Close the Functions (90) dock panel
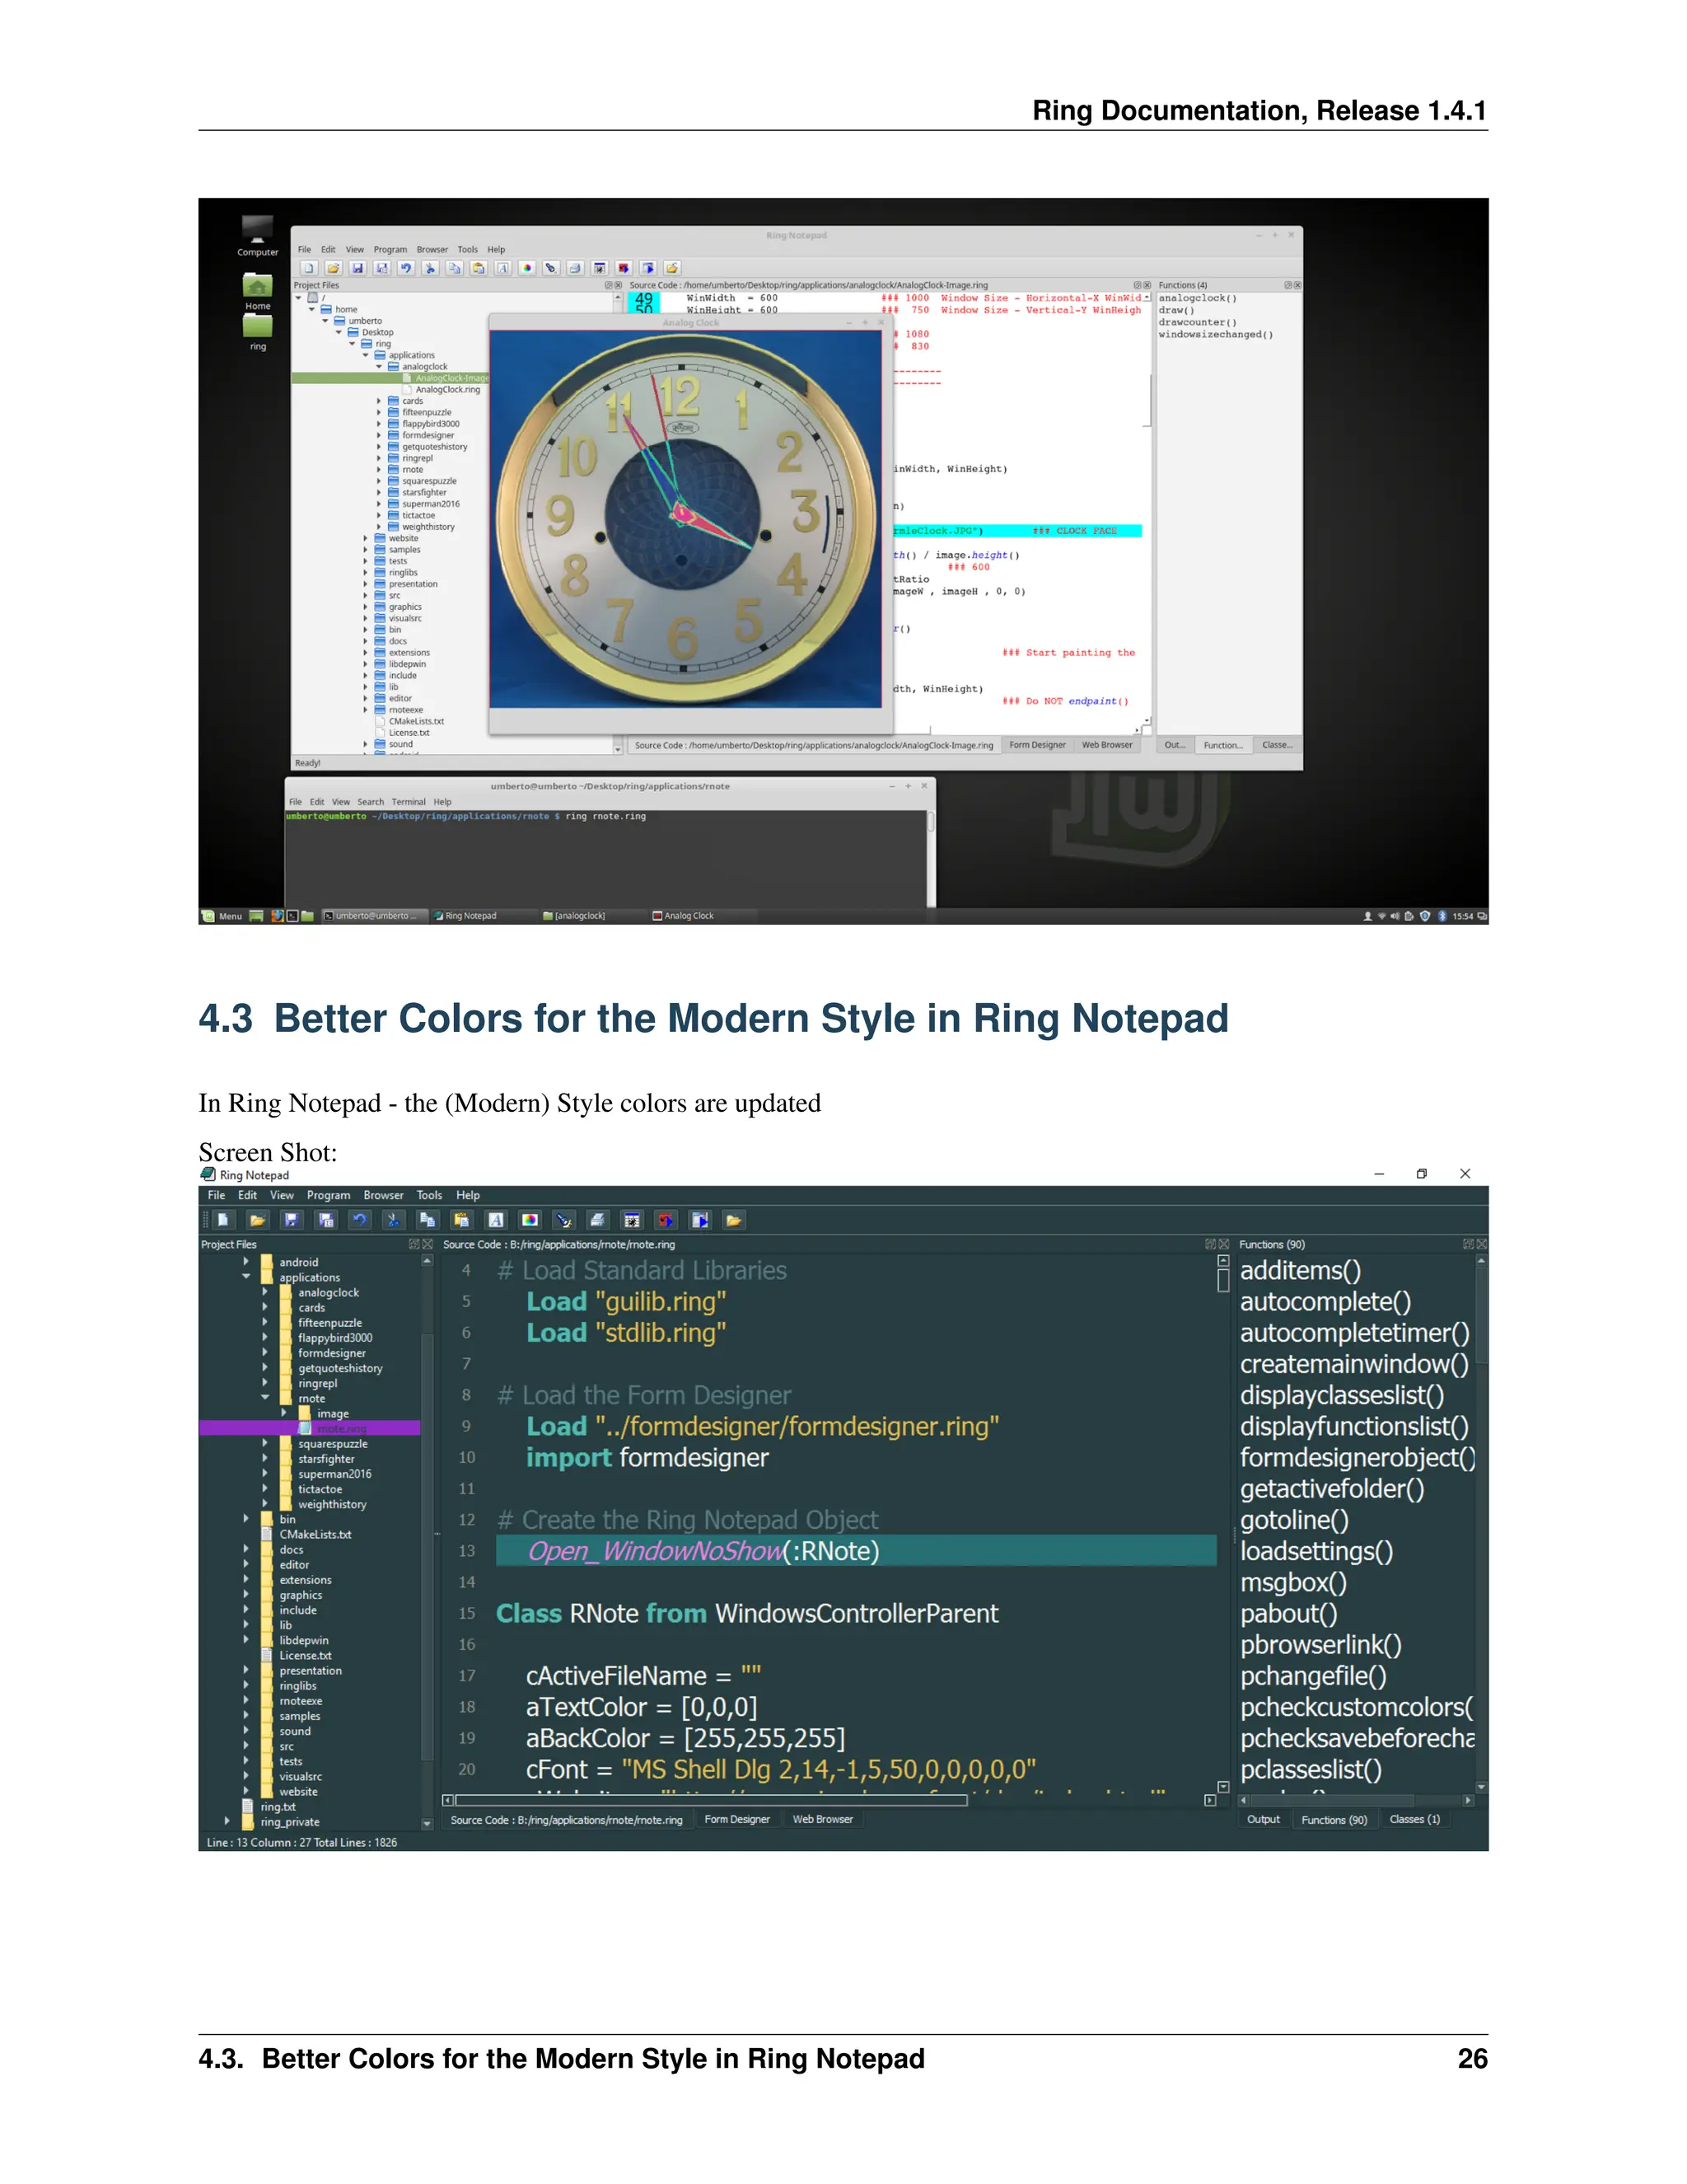The image size is (1687, 2184). tap(1482, 1244)
